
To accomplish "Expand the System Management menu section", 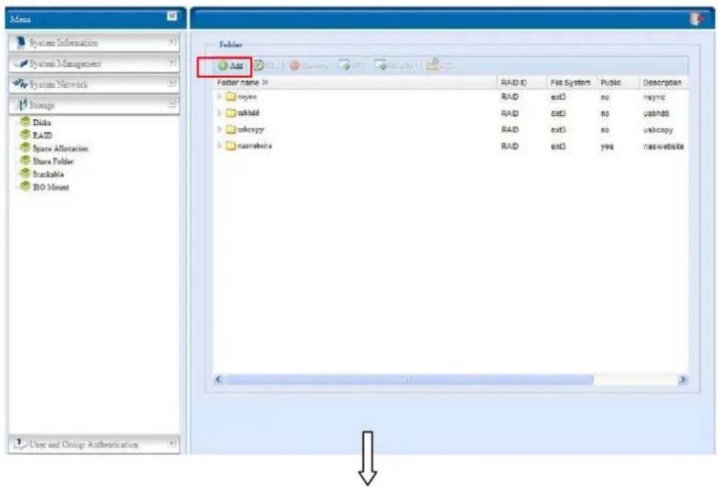I will click(x=94, y=64).
